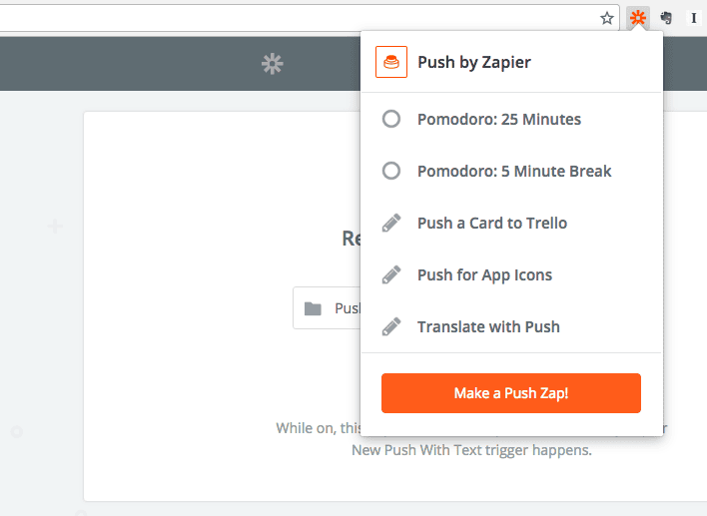The width and height of the screenshot is (707, 516).
Task: Select the Pomodoro: 25 Minutes radio circle
Action: pos(391,120)
